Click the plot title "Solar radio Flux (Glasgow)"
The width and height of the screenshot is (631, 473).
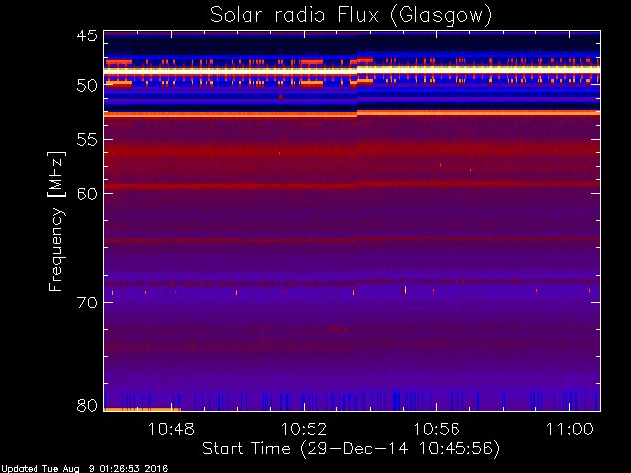tap(351, 16)
